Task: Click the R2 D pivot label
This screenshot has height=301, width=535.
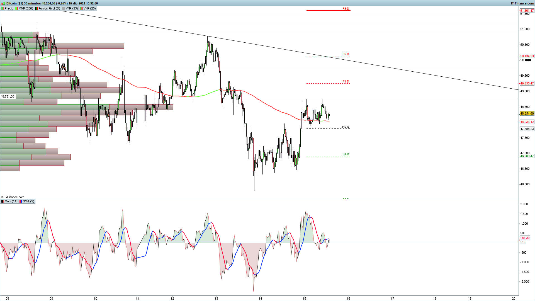Action: click(346, 54)
